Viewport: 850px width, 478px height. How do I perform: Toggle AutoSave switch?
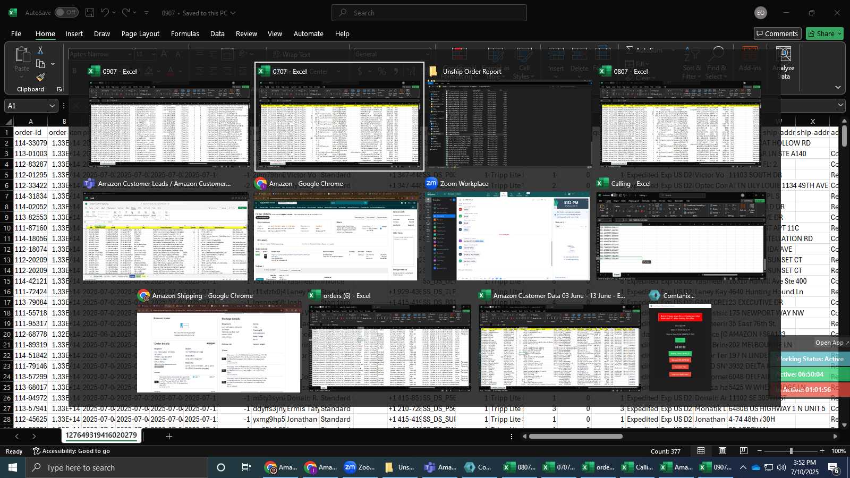point(66,12)
